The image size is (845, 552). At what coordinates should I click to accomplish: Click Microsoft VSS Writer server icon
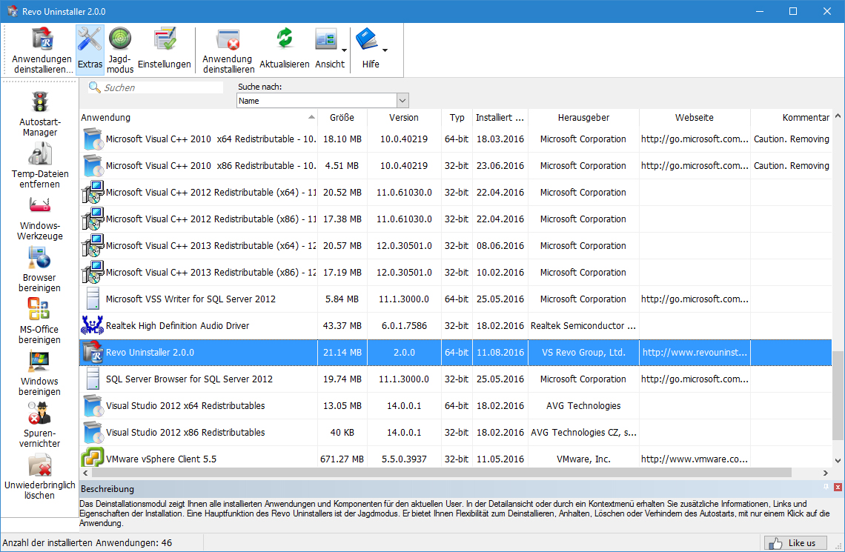tap(93, 299)
